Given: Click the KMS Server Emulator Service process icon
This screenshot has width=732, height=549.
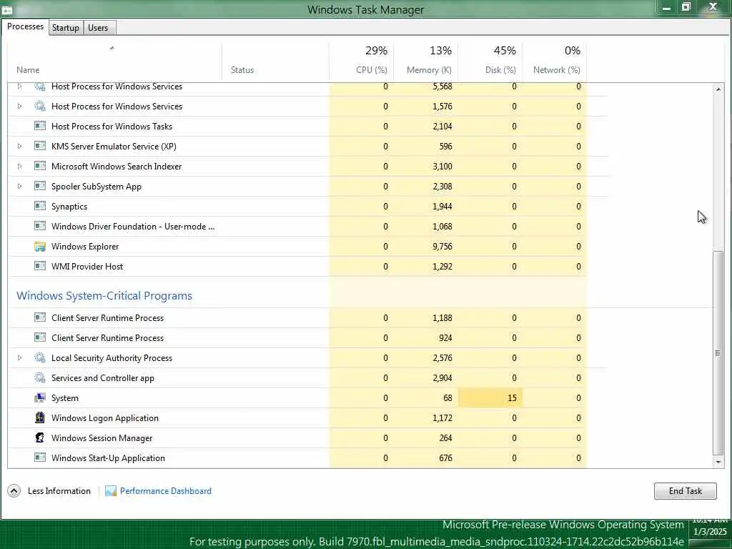Looking at the screenshot, I should click(40, 146).
